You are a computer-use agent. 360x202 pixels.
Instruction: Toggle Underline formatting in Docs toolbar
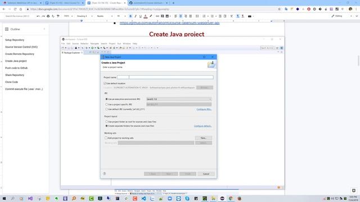click(141, 16)
